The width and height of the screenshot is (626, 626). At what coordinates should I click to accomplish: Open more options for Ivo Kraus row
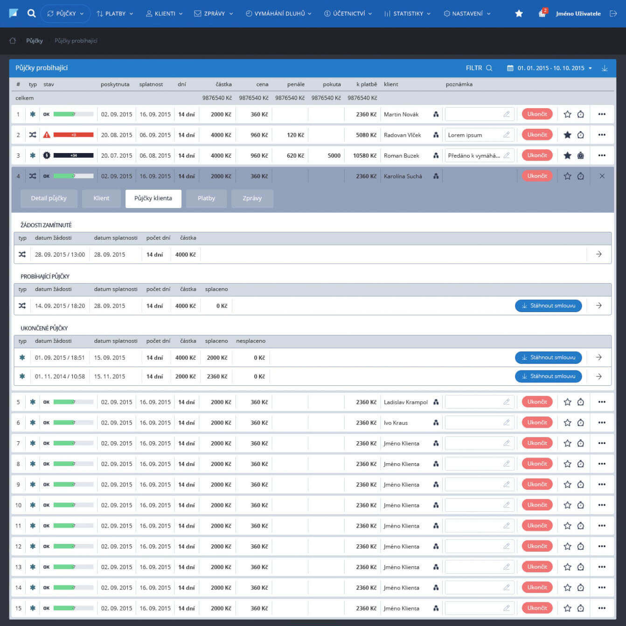(602, 423)
